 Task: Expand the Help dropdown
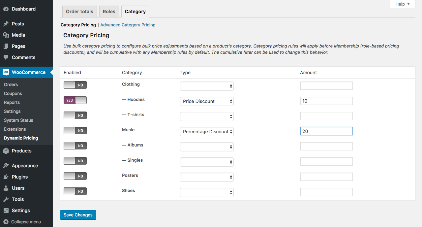point(403,4)
